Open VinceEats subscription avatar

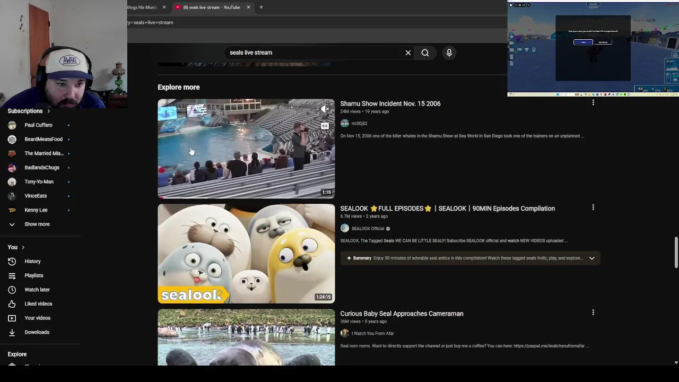pyautogui.click(x=12, y=196)
